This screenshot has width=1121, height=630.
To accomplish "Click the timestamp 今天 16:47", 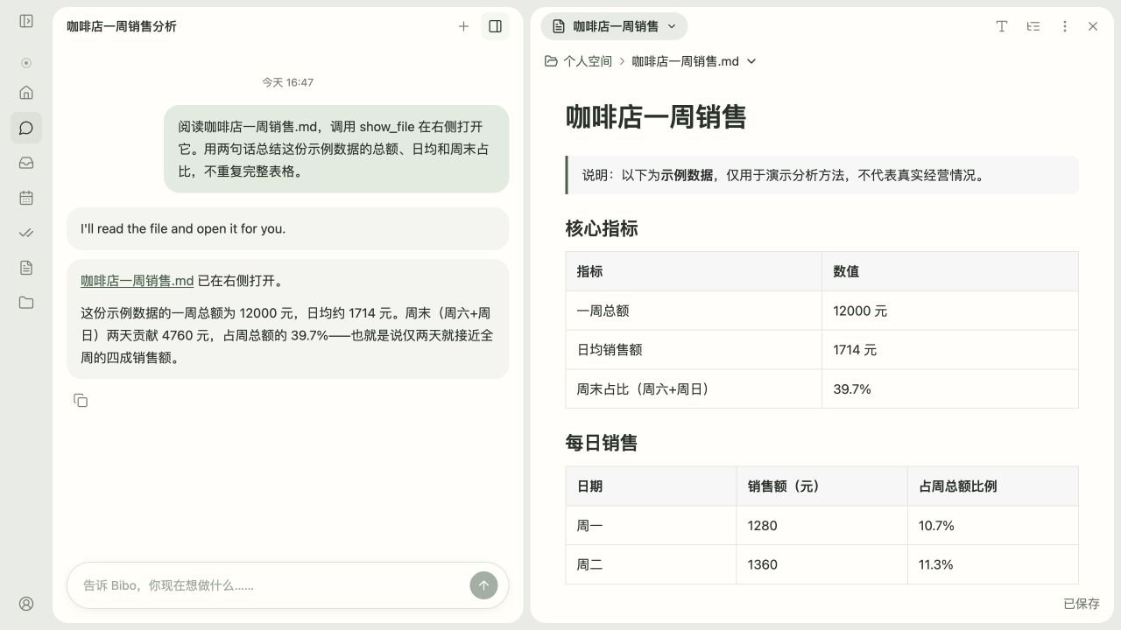I will (x=287, y=82).
